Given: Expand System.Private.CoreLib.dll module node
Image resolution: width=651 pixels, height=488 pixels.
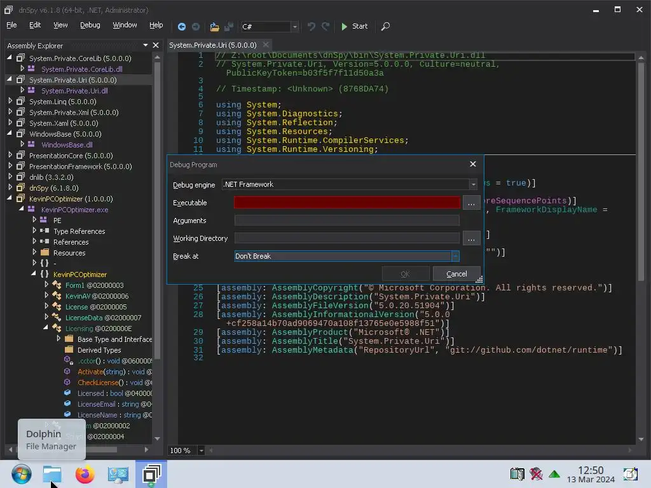Looking at the screenshot, I should (x=22, y=69).
